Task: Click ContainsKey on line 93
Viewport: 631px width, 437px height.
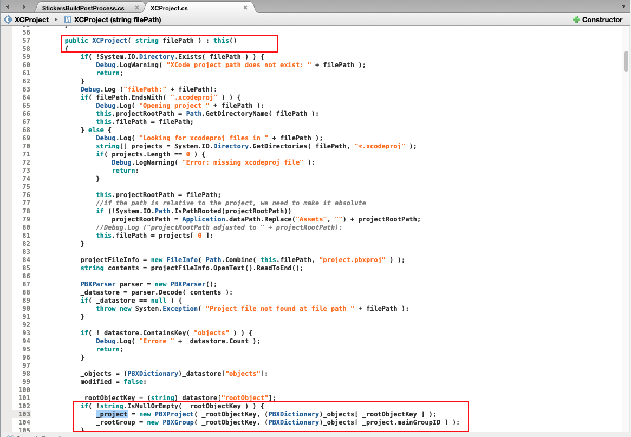Action: click(167, 333)
